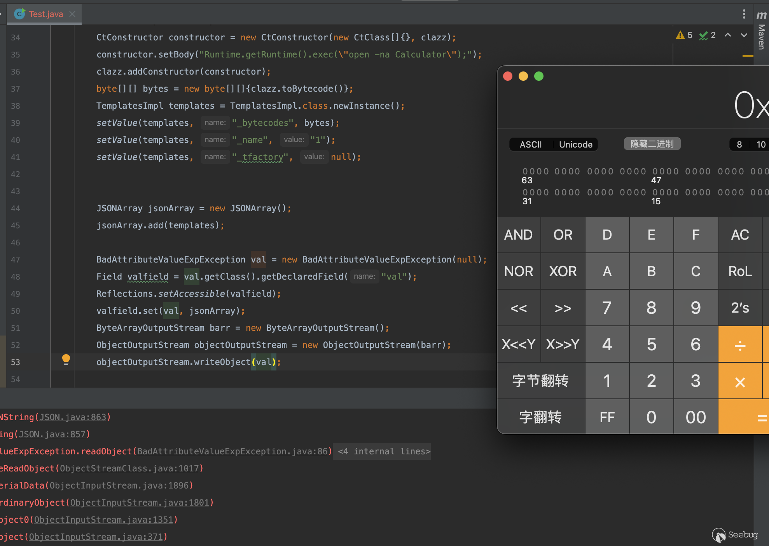Screen dimensions: 769x546
Task: Click bit 63 in binary display
Action: 524,171
